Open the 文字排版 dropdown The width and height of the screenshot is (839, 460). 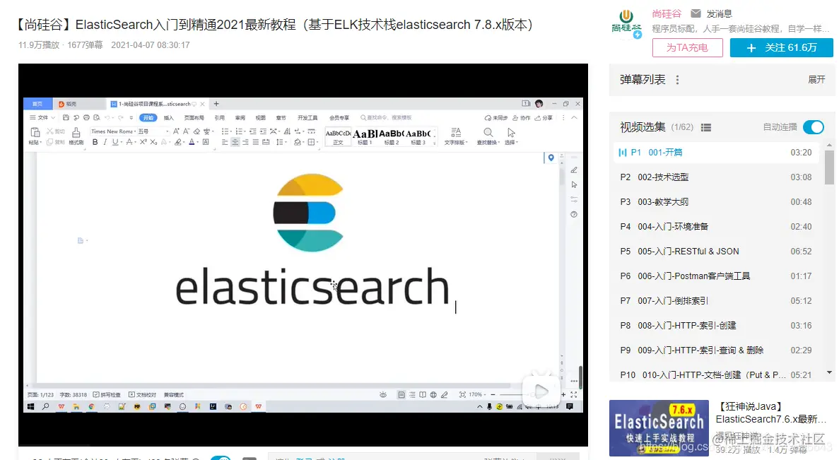456,136
